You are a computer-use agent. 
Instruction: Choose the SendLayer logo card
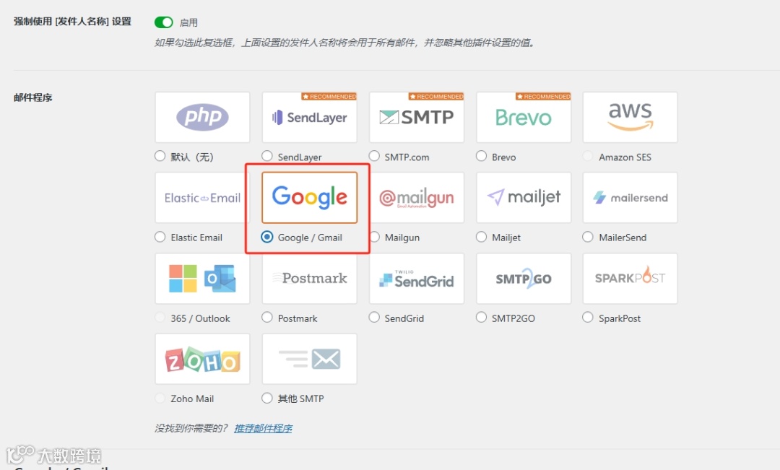coord(309,118)
